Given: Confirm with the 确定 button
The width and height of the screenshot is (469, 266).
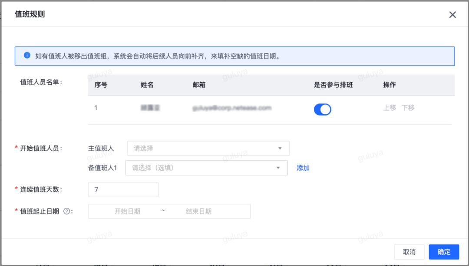Looking at the screenshot, I should click(x=443, y=252).
